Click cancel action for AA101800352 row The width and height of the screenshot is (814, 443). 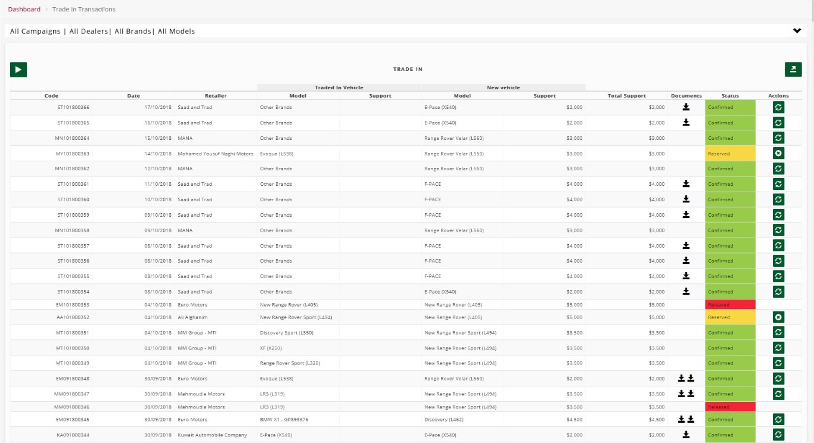(x=778, y=317)
